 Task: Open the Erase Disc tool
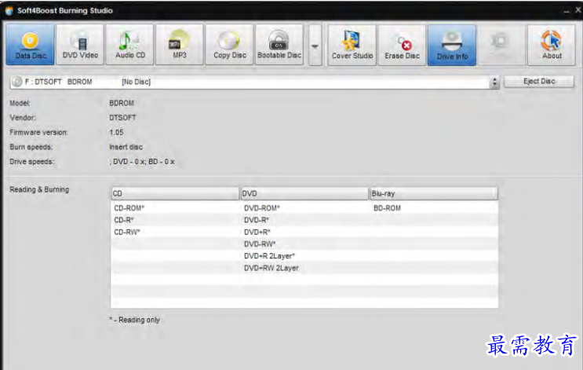point(402,46)
